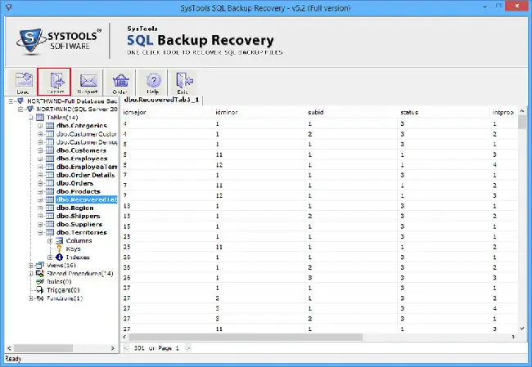Click the grid's scroll-left arrow
Screen dimensions: 532x367
(x=124, y=337)
